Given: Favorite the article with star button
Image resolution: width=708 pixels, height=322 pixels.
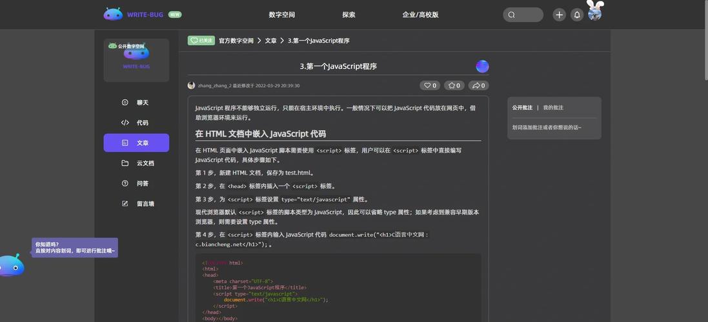Looking at the screenshot, I should click(454, 86).
